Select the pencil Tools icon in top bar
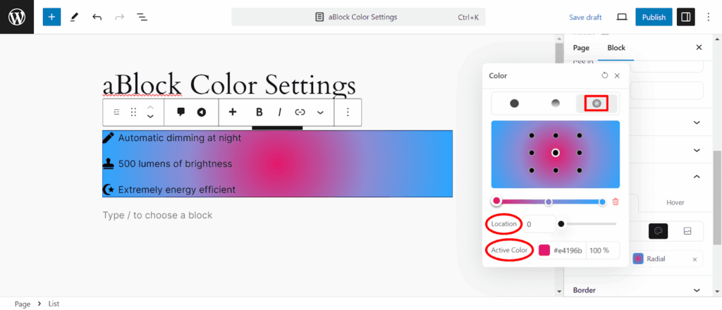Viewport: 722px width, 310px height. tap(74, 17)
